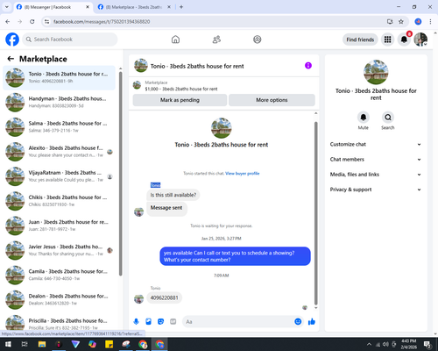This screenshot has width=438, height=351.
Task: Open the Windows Start button
Action: coord(8,344)
